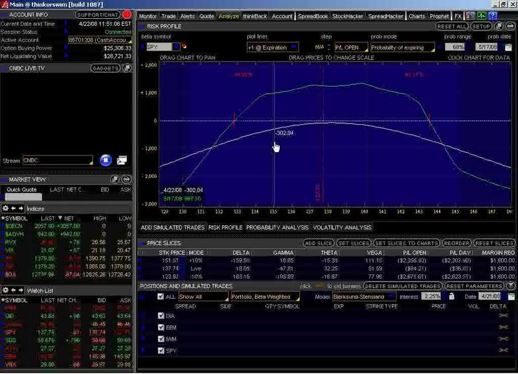Click the Quick Quote symbol input box

pos(23,197)
